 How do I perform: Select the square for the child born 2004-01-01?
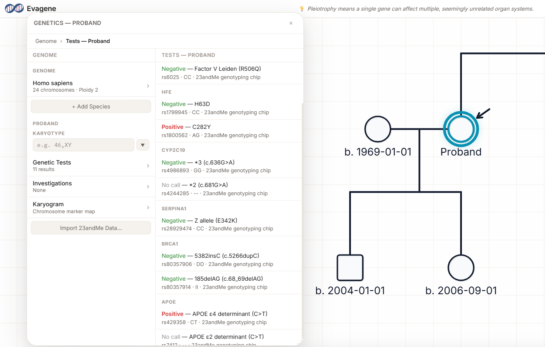click(x=350, y=268)
